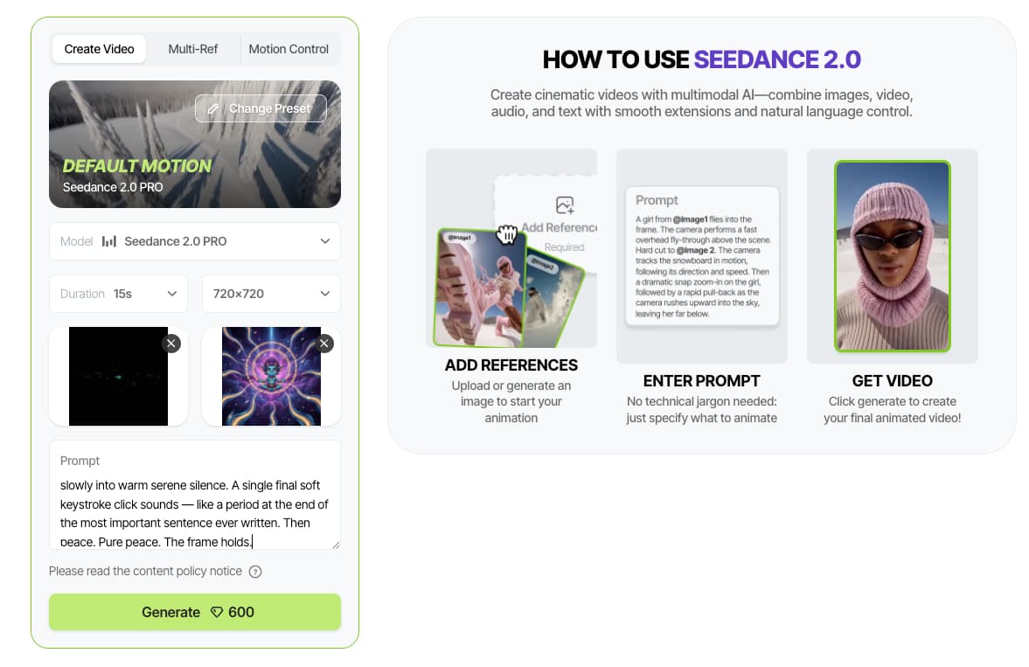Screen dimensions: 1029x667
Task: Click the pink balaclava video preview
Action: pyautogui.click(x=892, y=256)
